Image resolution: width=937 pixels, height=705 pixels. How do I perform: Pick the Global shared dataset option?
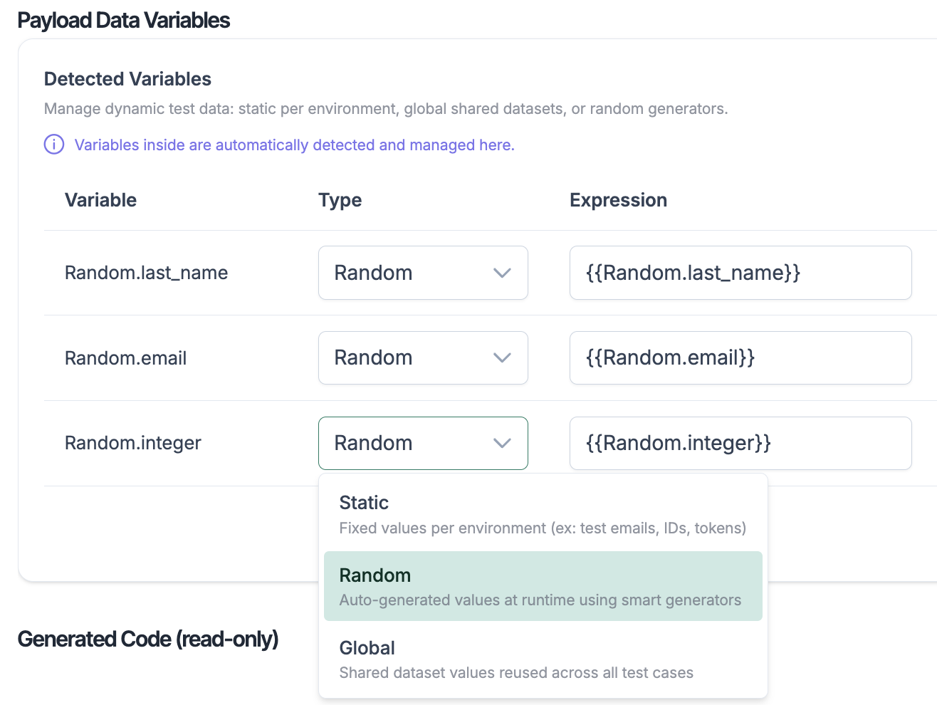pos(543,659)
